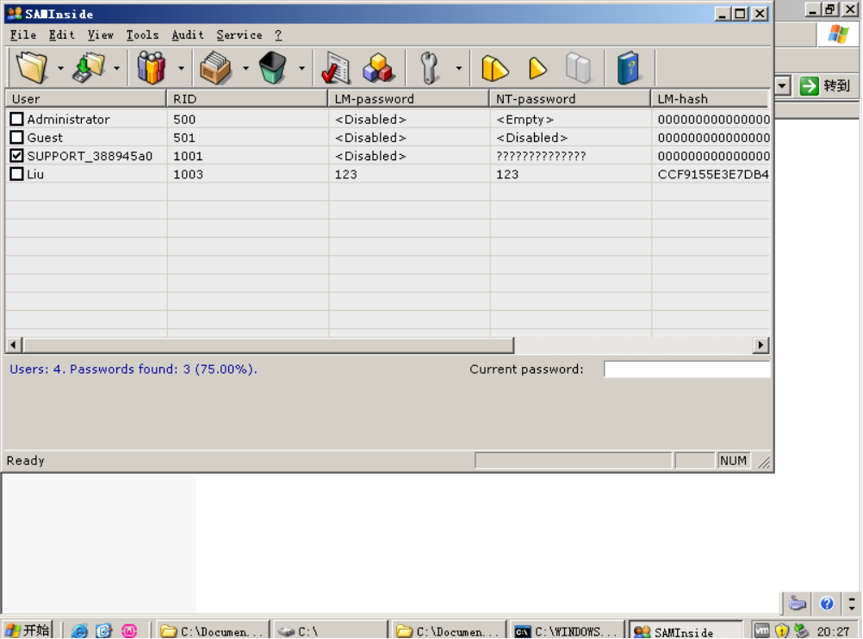This screenshot has height=639, width=863.
Task: Click the scroll left arrow
Action: click(x=14, y=345)
